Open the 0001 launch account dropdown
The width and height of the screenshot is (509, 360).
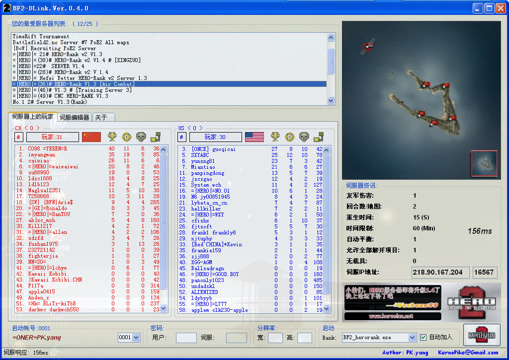pos(136,338)
